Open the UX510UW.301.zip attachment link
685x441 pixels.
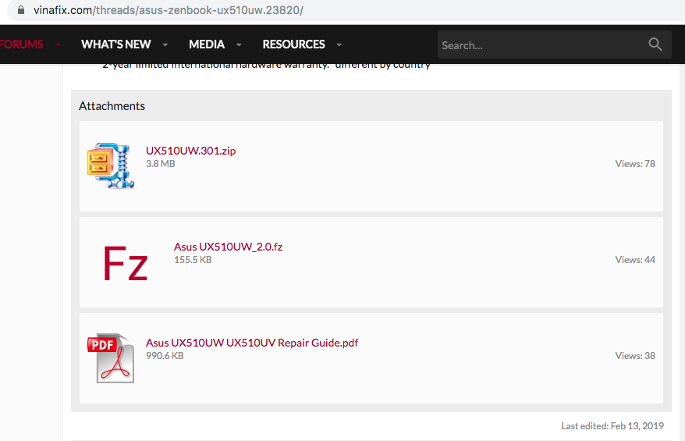[x=190, y=151]
